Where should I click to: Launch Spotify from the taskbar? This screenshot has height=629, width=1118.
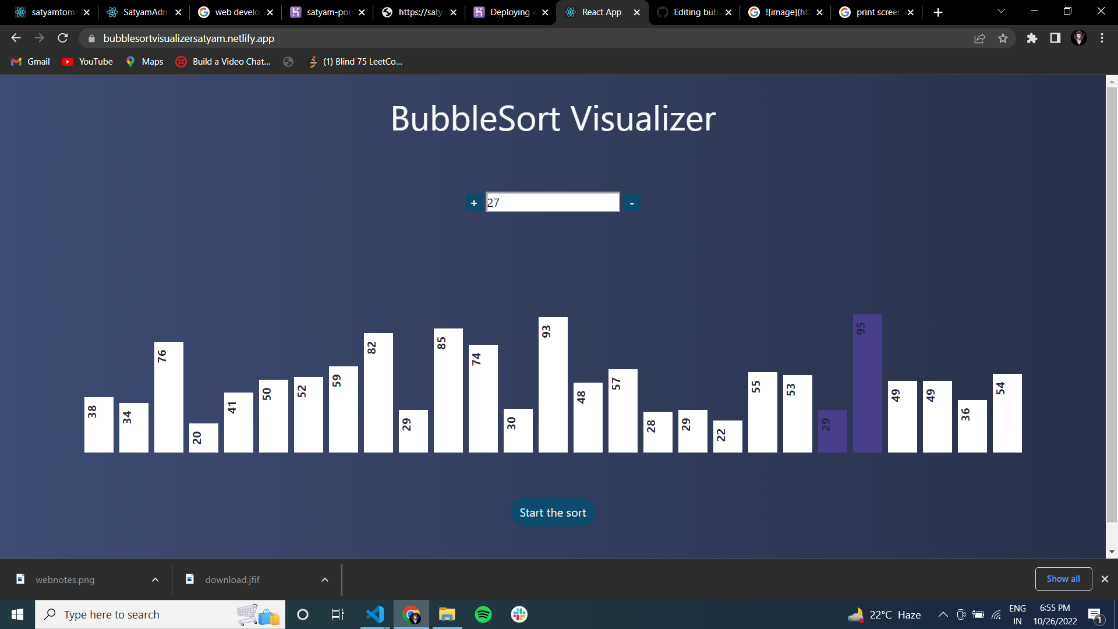[x=483, y=614]
